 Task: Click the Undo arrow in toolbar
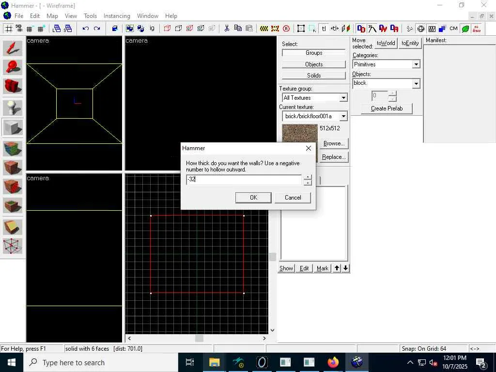[86, 29]
